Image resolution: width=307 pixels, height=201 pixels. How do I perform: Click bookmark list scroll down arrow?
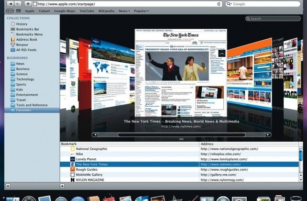tap(301, 179)
